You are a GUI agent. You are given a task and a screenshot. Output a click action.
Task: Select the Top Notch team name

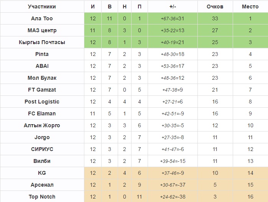[x=42, y=197]
